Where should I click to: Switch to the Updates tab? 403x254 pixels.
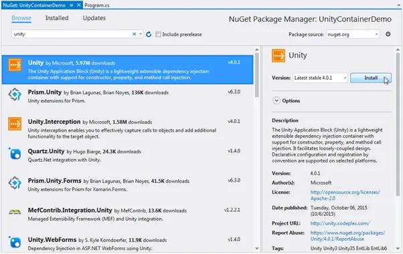click(94, 18)
